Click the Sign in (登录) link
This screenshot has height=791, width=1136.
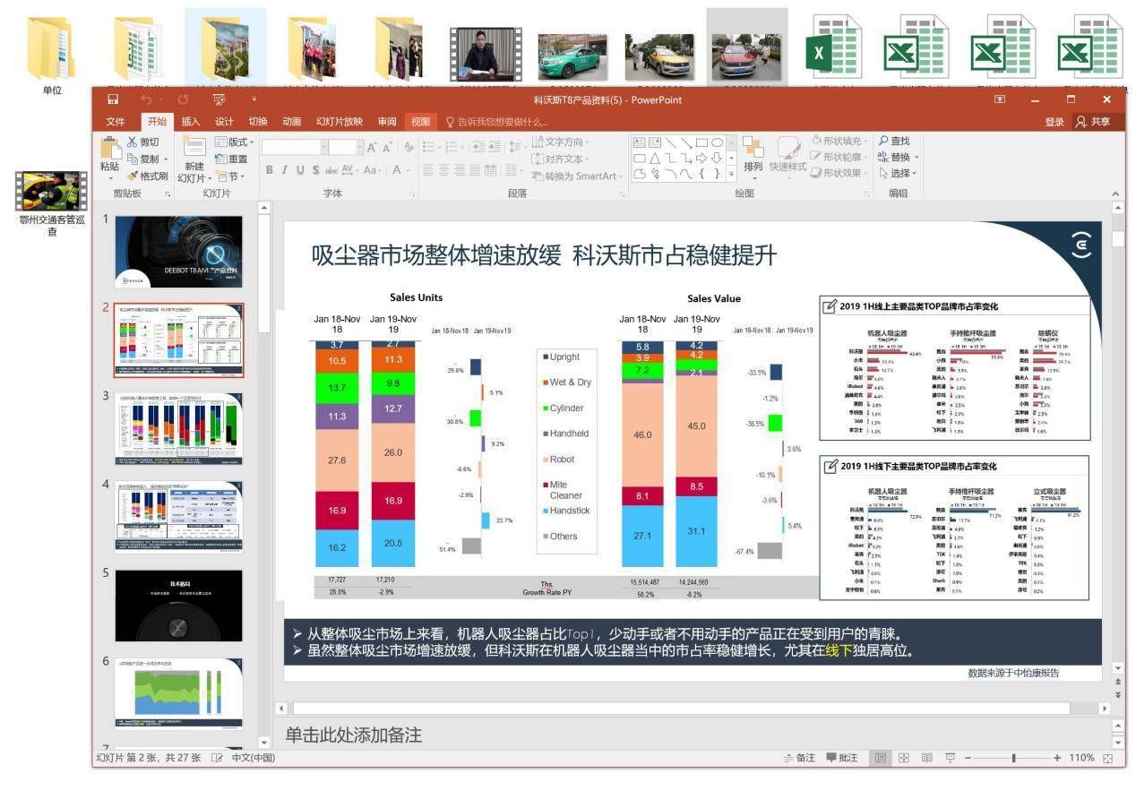(1054, 122)
